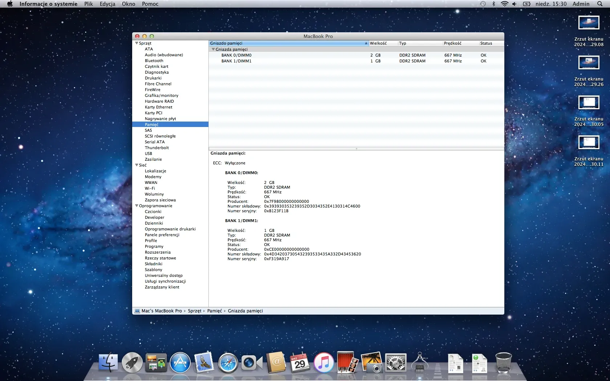Image resolution: width=610 pixels, height=381 pixels.
Task: Open the Mail stamp icon
Action: pyautogui.click(x=204, y=362)
